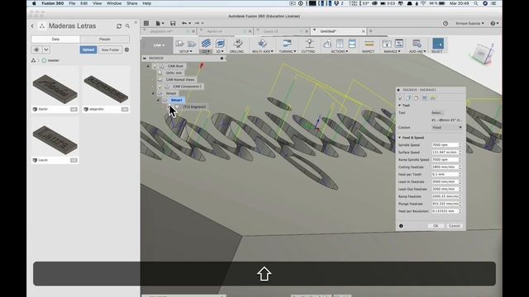Click the Post Process icon in Actions
Image resolution: width=529 pixels, height=297 pixels.
point(340,44)
